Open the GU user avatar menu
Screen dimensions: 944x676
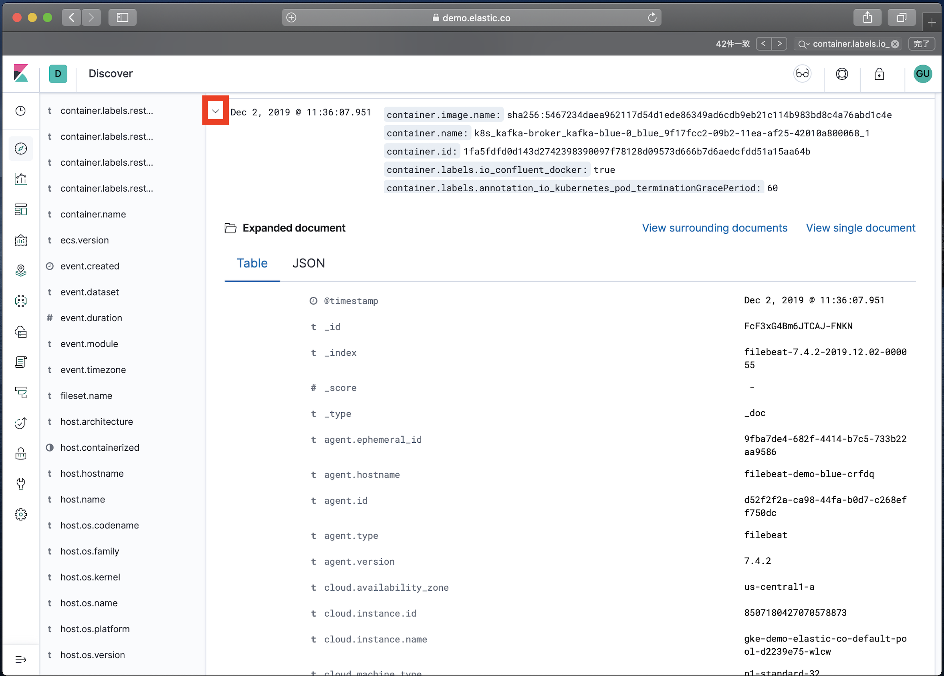click(922, 74)
